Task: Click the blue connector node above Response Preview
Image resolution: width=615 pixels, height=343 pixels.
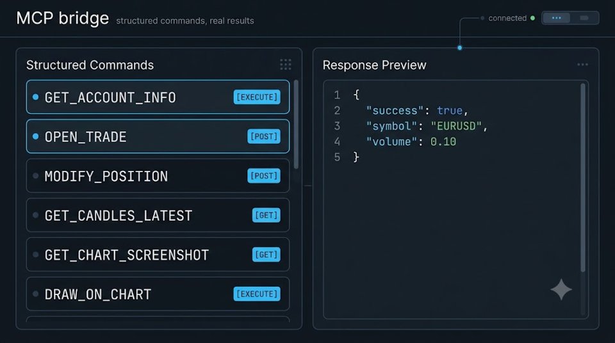Action: point(460,48)
